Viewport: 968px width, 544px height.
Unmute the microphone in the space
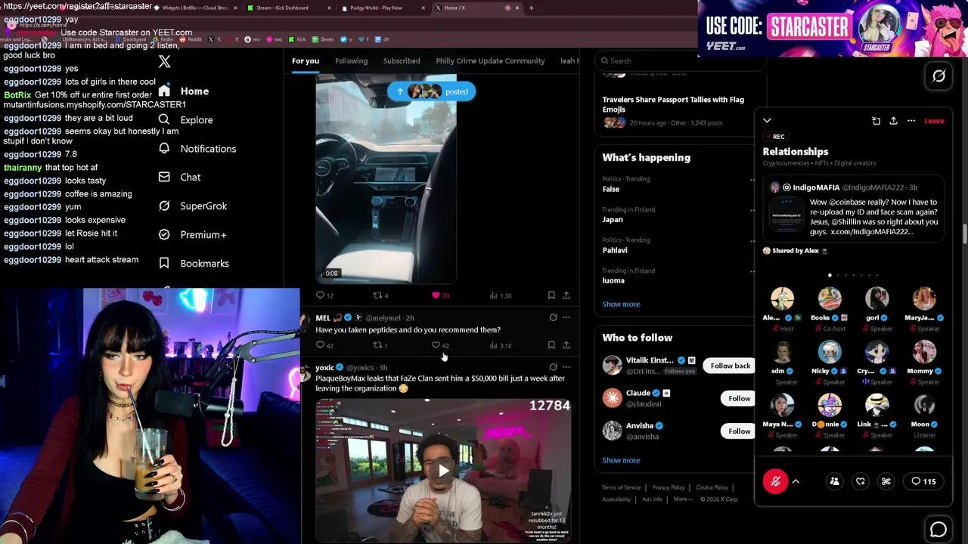[775, 481]
